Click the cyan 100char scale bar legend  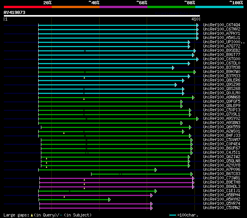pyautogui.click(x=173, y=215)
